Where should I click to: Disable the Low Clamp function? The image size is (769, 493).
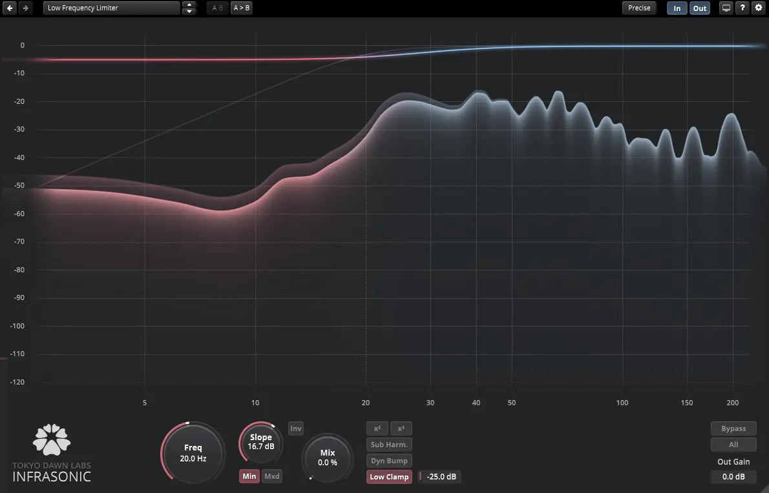(388, 476)
